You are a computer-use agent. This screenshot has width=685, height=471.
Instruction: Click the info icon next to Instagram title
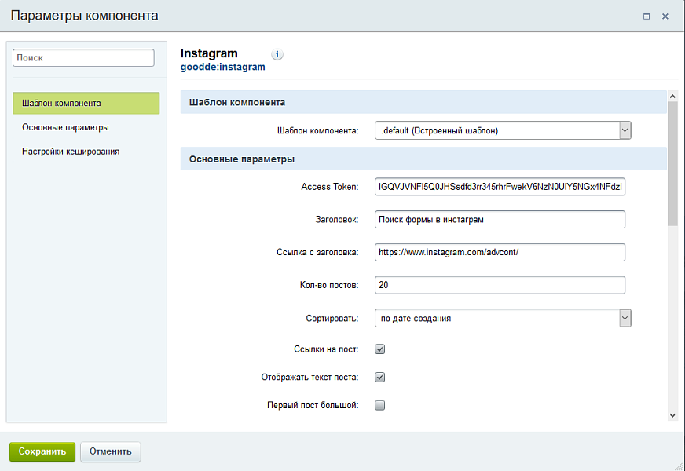(x=277, y=55)
